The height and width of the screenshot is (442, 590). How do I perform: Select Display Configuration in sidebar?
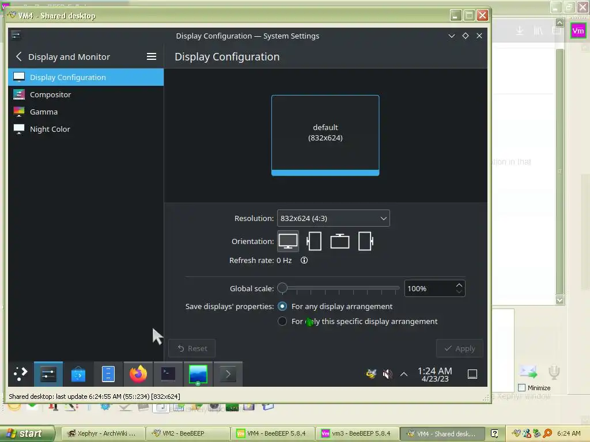pyautogui.click(x=86, y=77)
